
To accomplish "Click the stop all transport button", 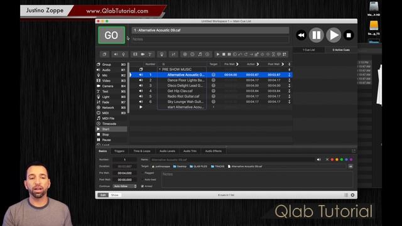I will (x=349, y=35).
